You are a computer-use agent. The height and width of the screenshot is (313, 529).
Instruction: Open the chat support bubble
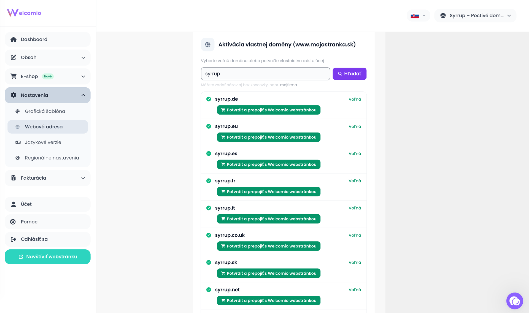[514, 301]
